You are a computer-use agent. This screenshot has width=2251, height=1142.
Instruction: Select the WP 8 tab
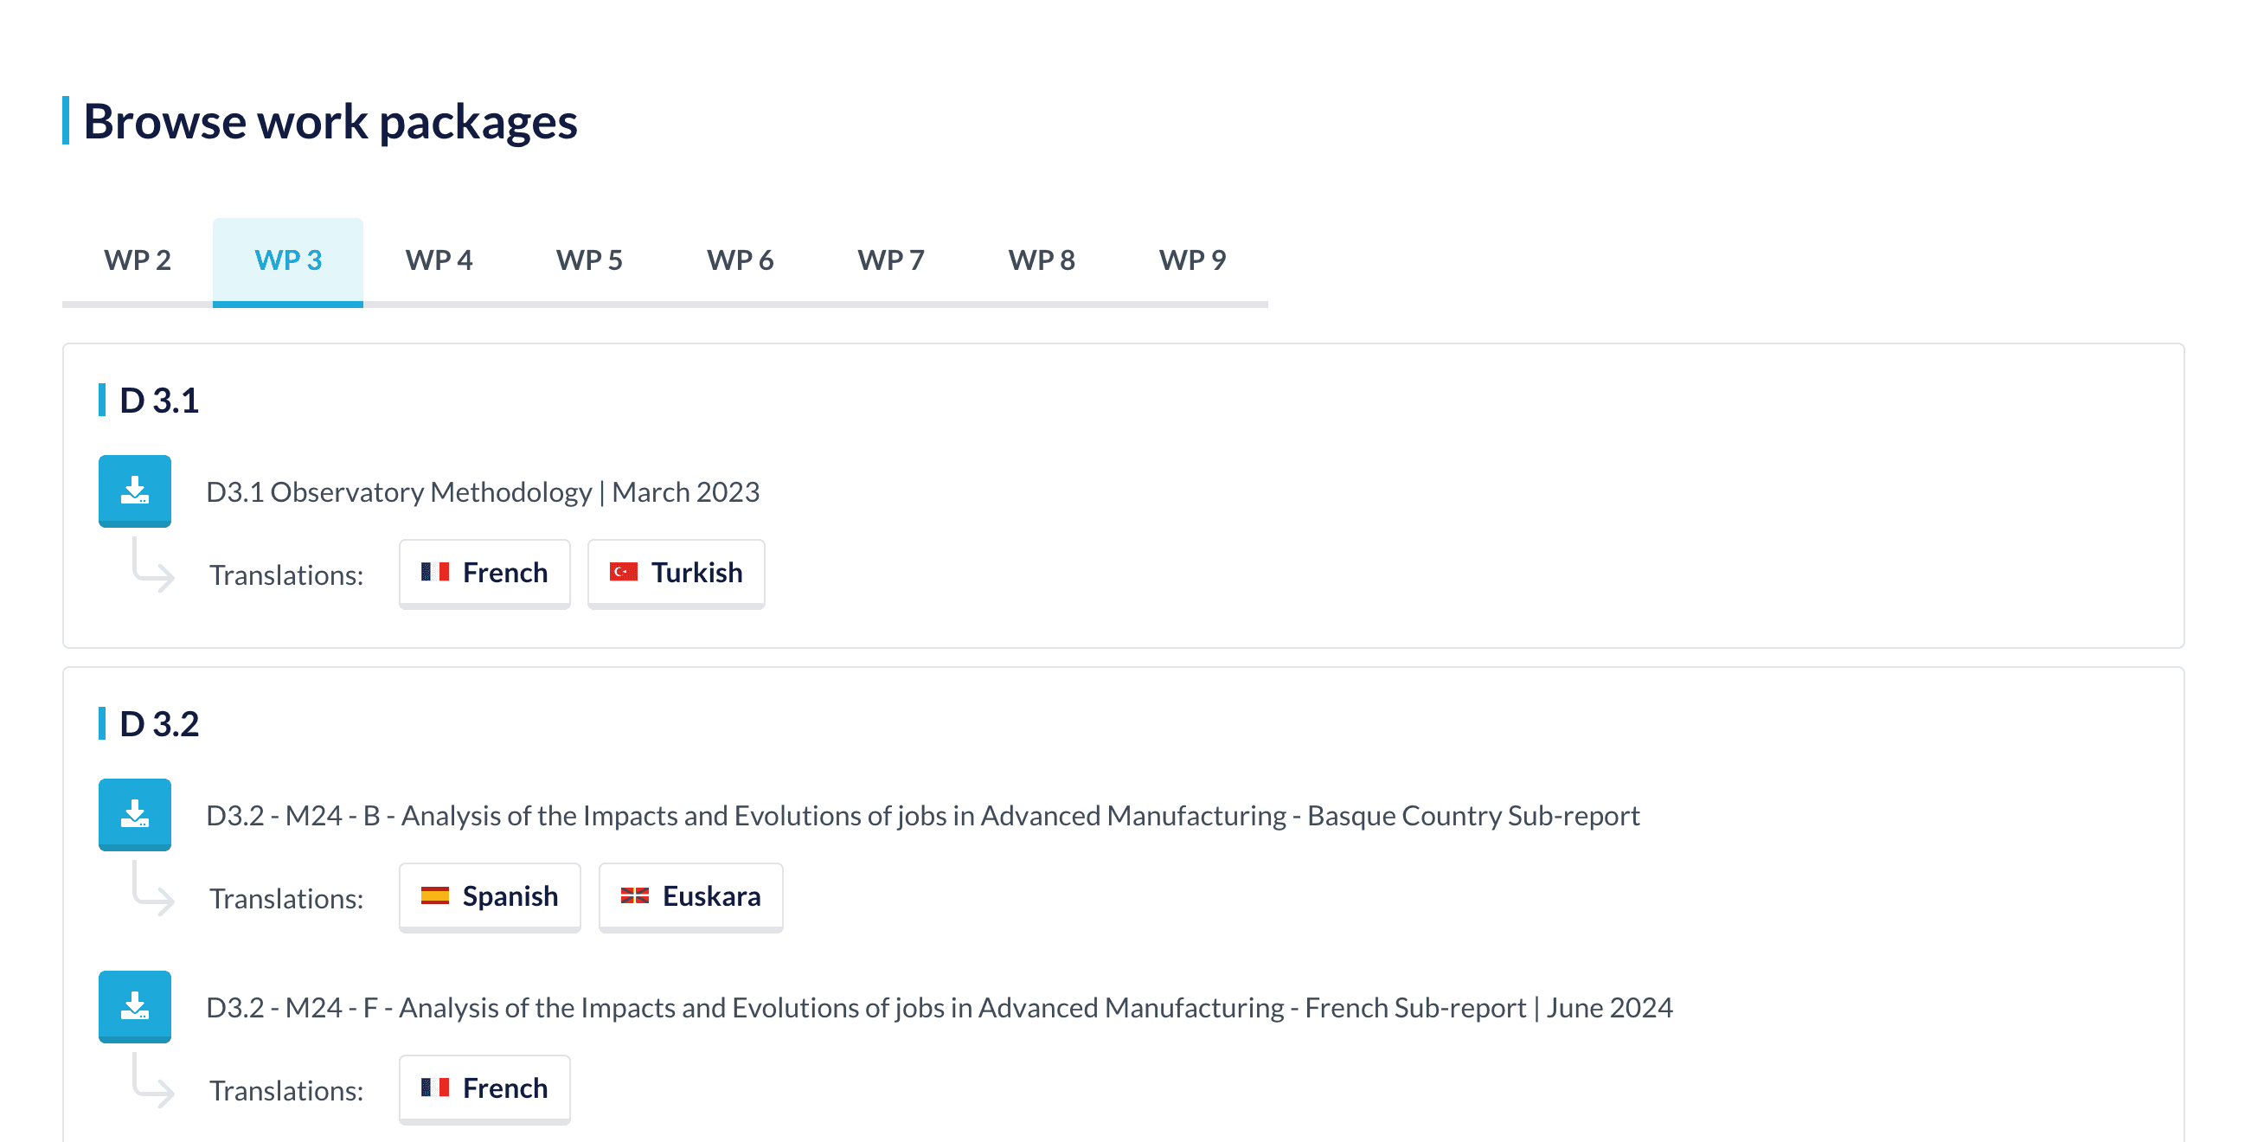(1042, 260)
